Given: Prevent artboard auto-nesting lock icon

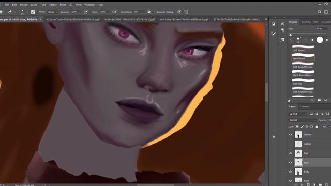Looking at the screenshot, I should pos(312,127).
